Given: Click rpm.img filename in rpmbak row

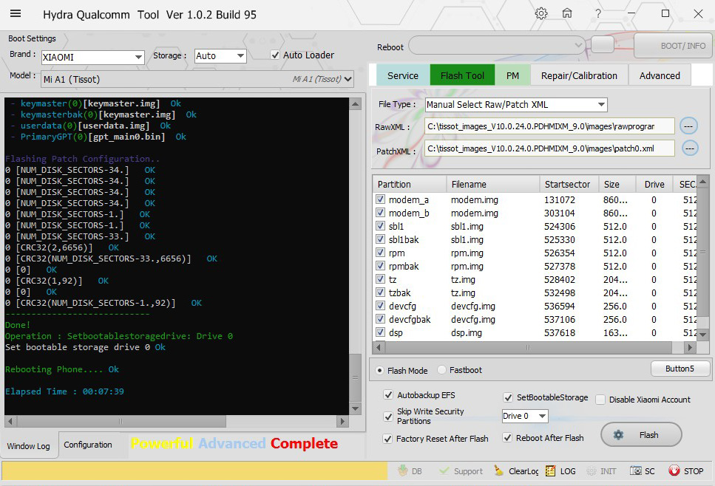Looking at the screenshot, I should [x=467, y=266].
